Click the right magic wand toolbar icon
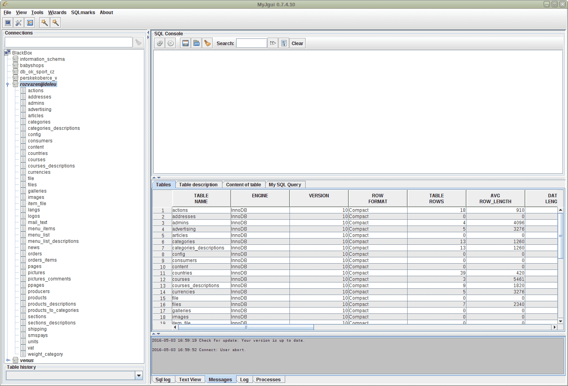The width and height of the screenshot is (568, 386). tap(56, 23)
